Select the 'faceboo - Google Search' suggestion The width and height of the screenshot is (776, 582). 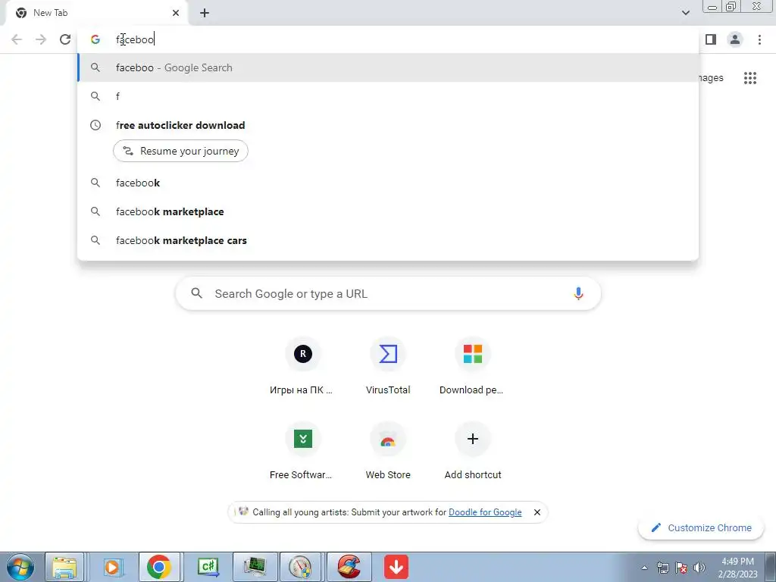pyautogui.click(x=388, y=67)
